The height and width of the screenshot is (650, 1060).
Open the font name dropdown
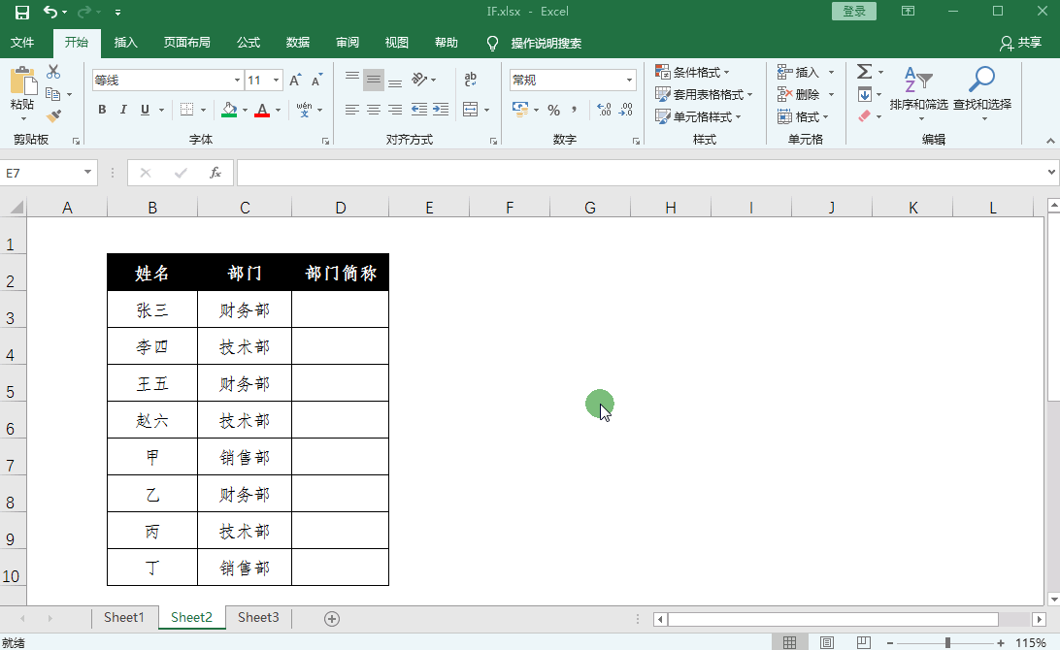[237, 81]
